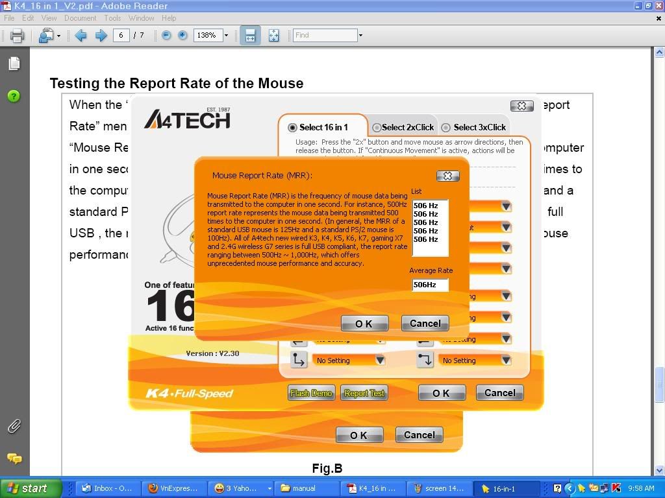The height and width of the screenshot is (498, 665).
Task: Click the green question mark help icon
Action: tap(14, 96)
